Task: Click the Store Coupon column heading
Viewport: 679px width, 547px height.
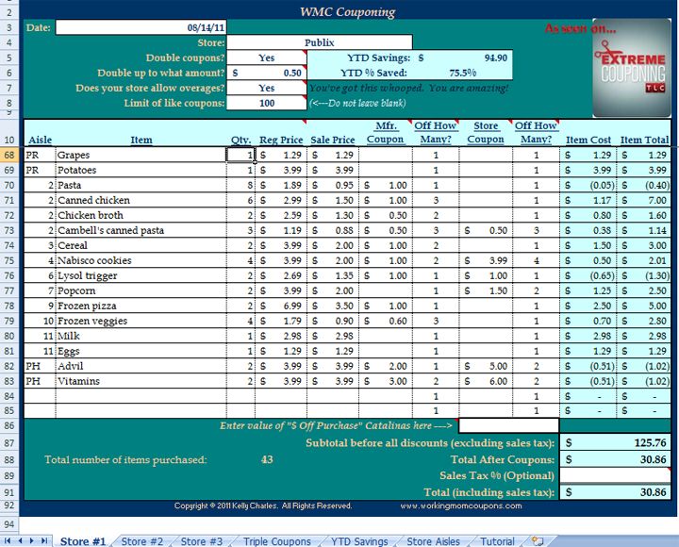Action: pyautogui.click(x=486, y=133)
